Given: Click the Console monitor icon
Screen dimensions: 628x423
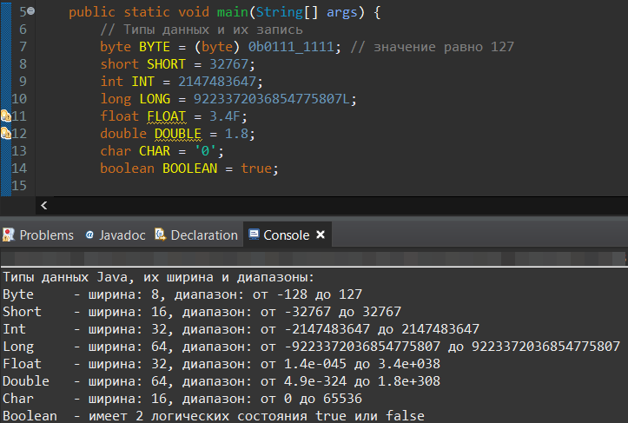Looking at the screenshot, I should coord(254,235).
